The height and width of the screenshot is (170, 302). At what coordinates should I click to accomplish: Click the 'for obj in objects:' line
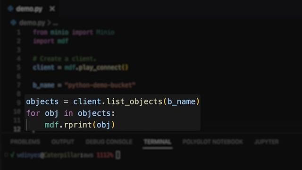[x=70, y=113]
